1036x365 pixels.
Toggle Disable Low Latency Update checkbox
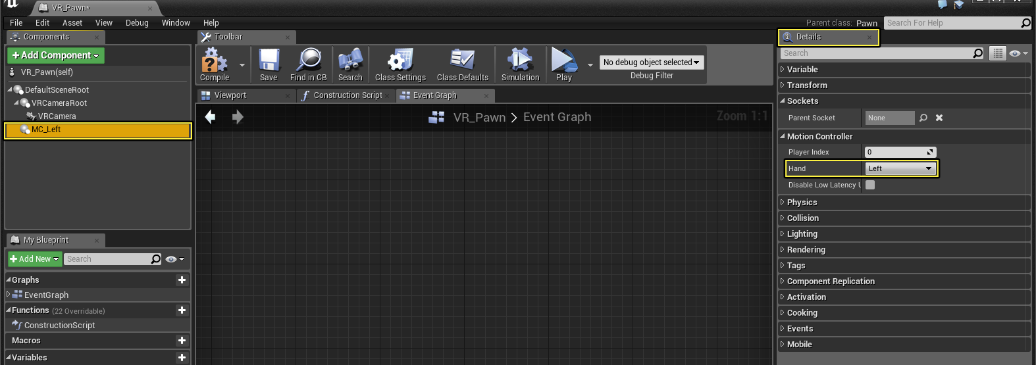(x=870, y=185)
